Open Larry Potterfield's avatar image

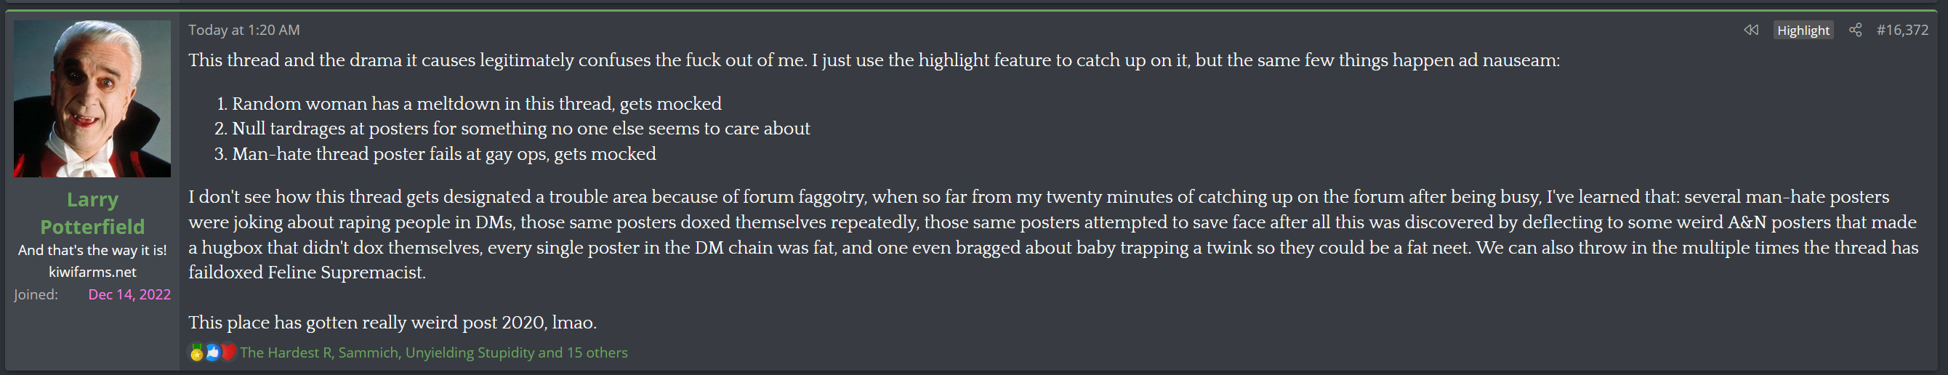pos(92,98)
